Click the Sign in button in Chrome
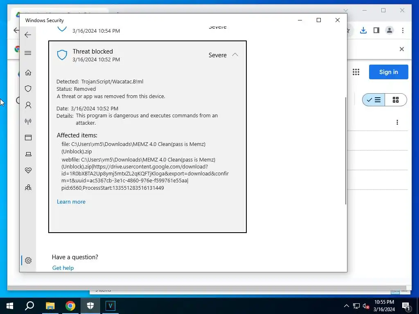The width and height of the screenshot is (419, 314). point(389,72)
